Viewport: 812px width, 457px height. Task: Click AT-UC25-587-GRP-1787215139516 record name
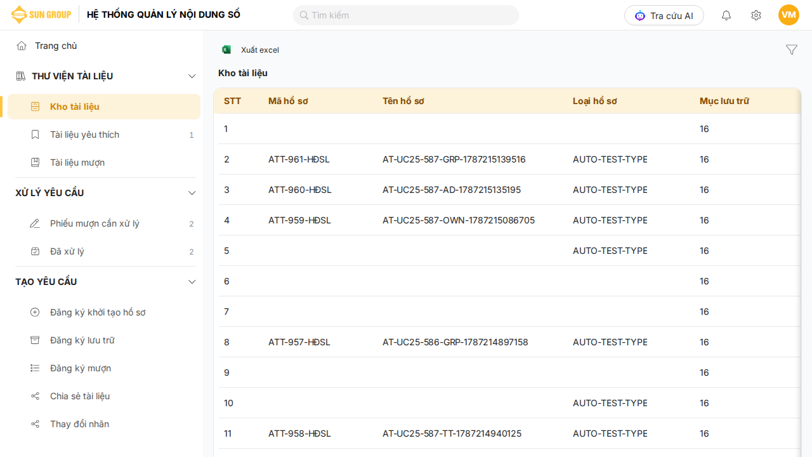click(454, 159)
